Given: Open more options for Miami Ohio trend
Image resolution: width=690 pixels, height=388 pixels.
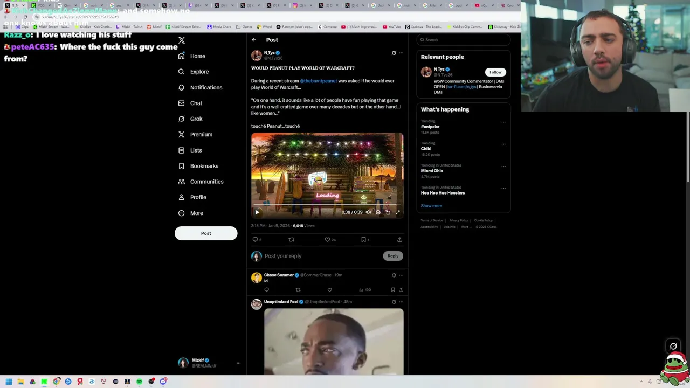Looking at the screenshot, I should [503, 166].
